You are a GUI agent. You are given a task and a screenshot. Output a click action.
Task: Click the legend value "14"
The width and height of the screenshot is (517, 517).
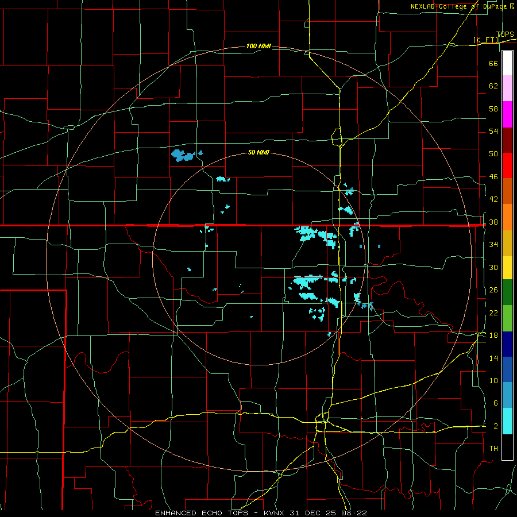point(493,358)
